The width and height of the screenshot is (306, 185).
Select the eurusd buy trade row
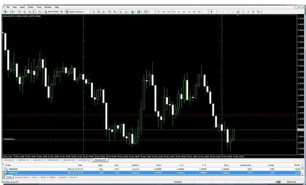[x=153, y=169]
